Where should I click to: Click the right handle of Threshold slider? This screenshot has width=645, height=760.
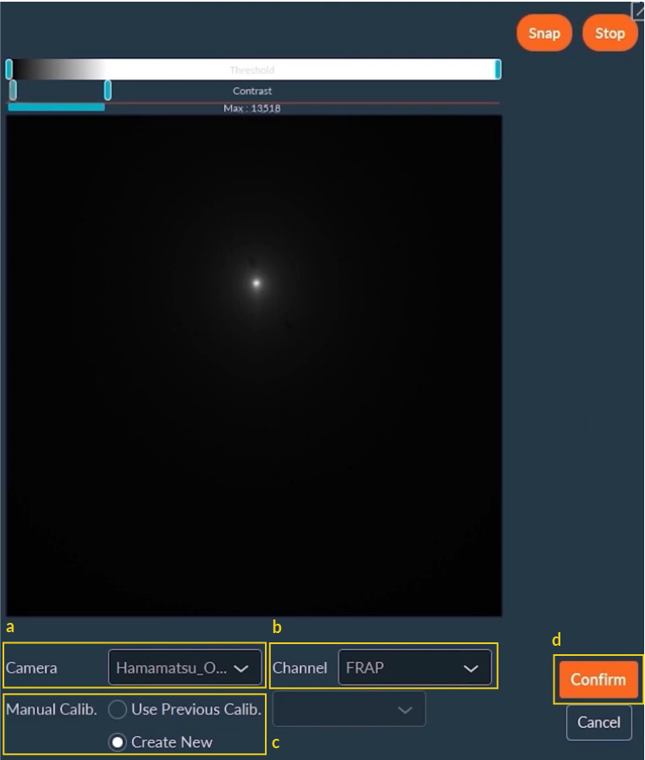498,69
